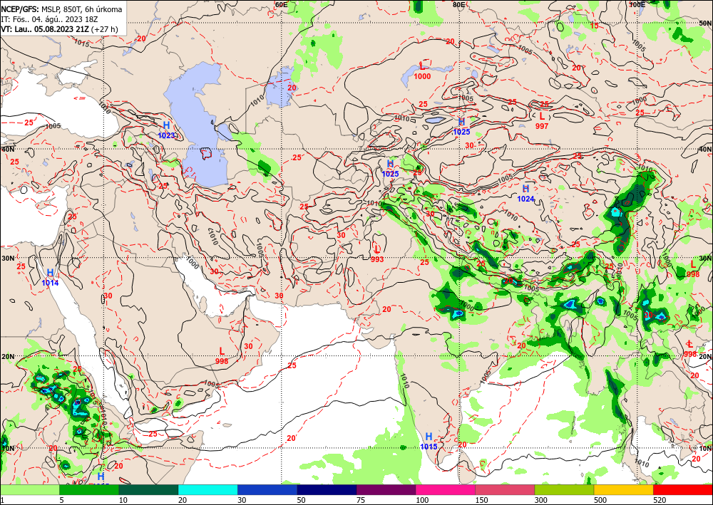Click the H 1014 high-pressure label
This screenshot has width=713, height=505.
click(50, 276)
